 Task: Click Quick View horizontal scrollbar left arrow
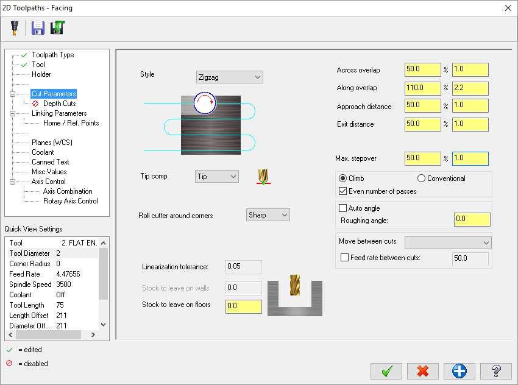(x=10, y=335)
